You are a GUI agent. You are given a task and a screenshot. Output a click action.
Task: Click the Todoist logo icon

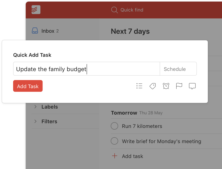tap(36, 10)
